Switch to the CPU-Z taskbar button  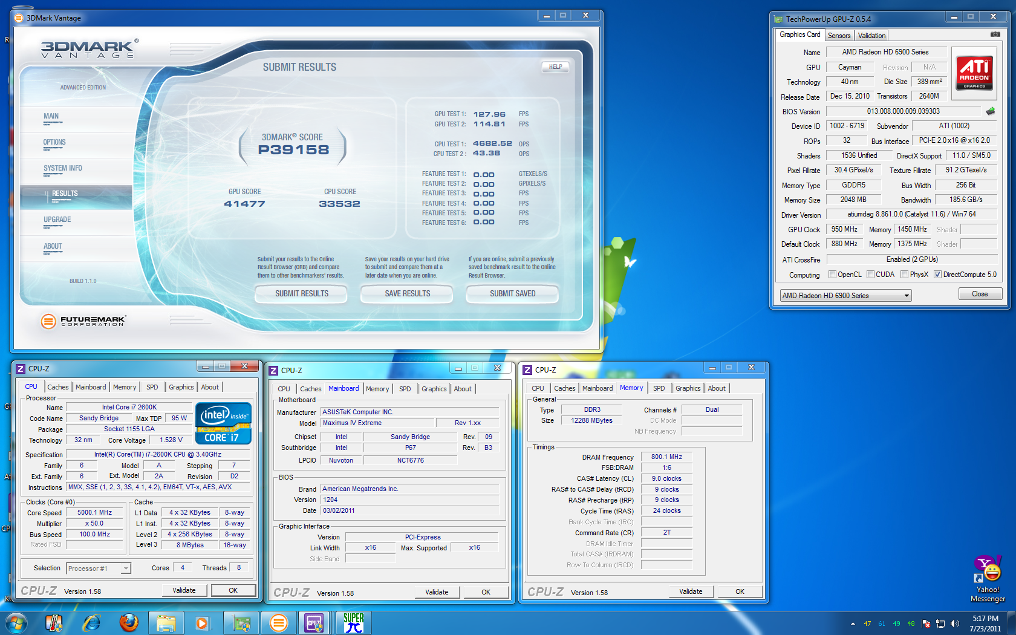point(315,623)
